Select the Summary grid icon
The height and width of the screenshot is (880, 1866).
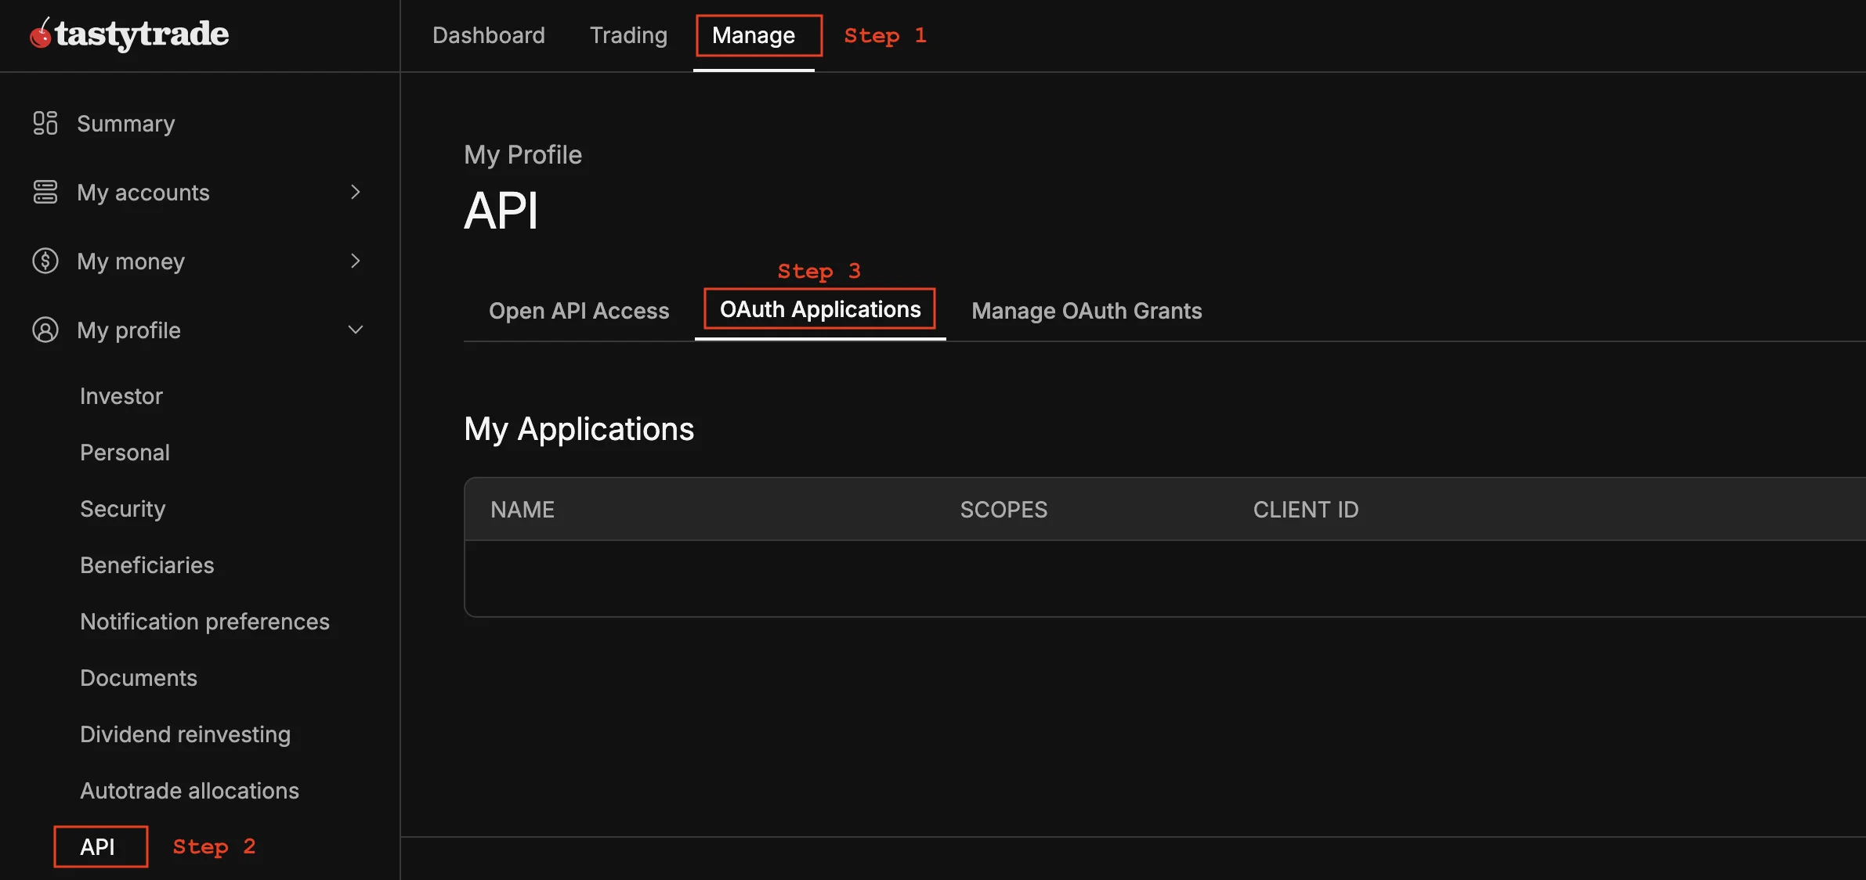click(x=45, y=123)
